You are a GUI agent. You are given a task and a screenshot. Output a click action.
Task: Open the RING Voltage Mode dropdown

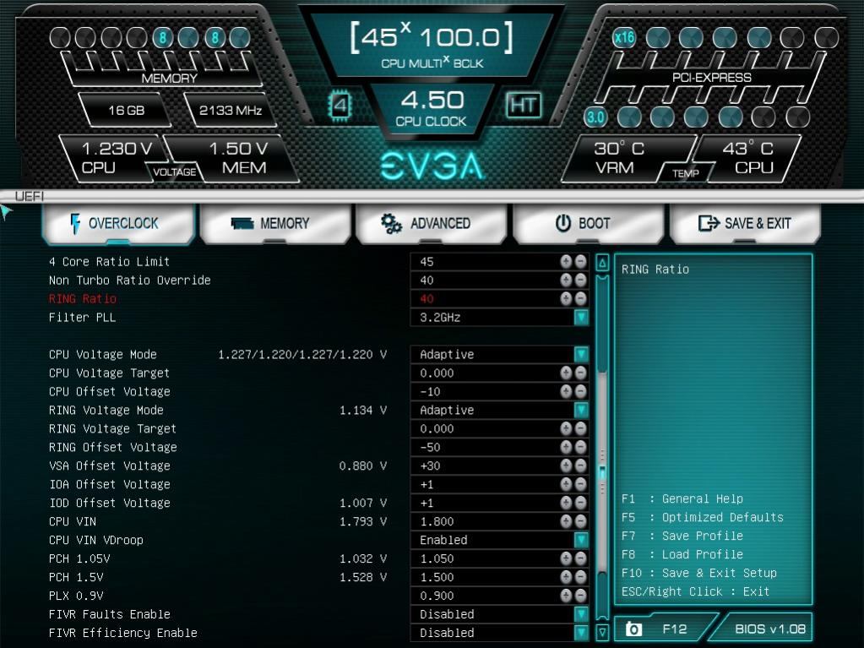tap(581, 410)
